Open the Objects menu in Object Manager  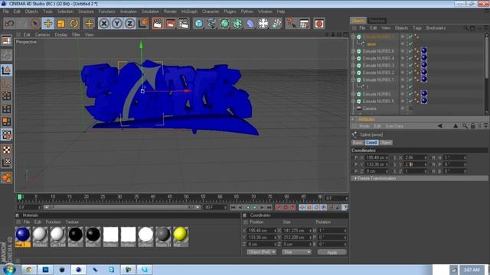[x=401, y=28]
